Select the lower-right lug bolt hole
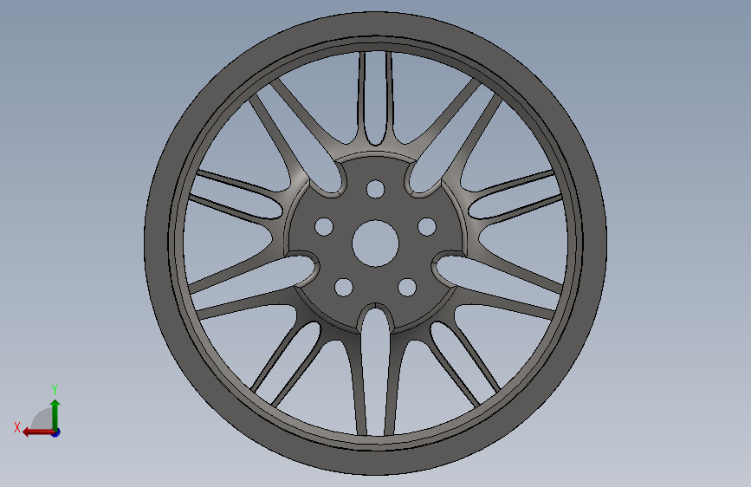 pyautogui.click(x=407, y=287)
